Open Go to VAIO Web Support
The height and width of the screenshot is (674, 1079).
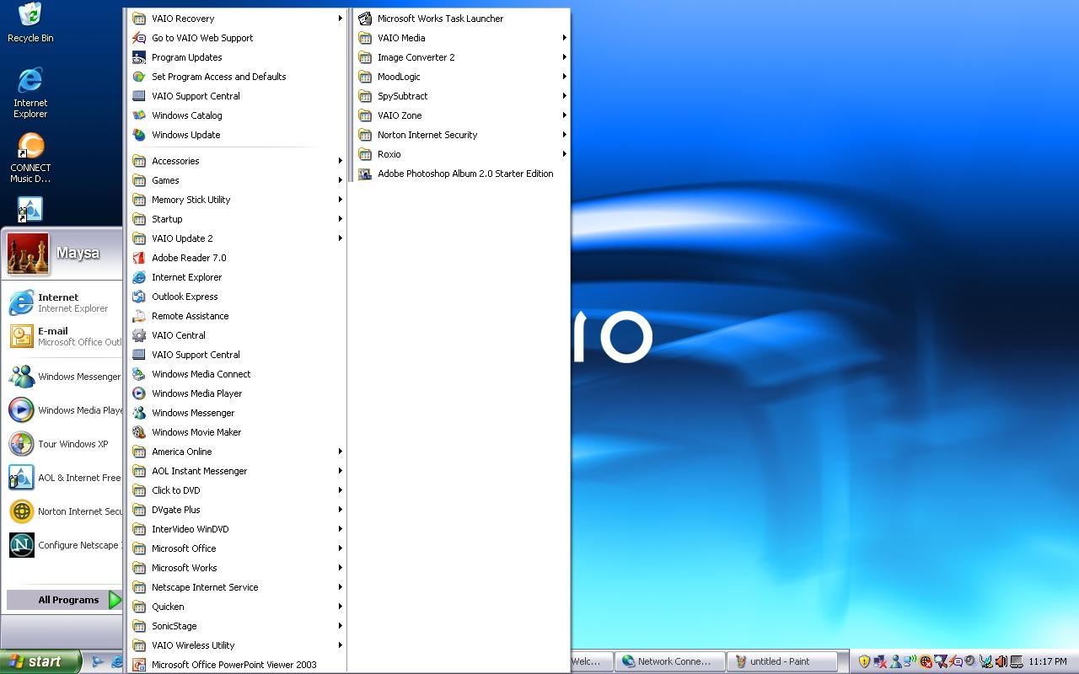point(237,38)
